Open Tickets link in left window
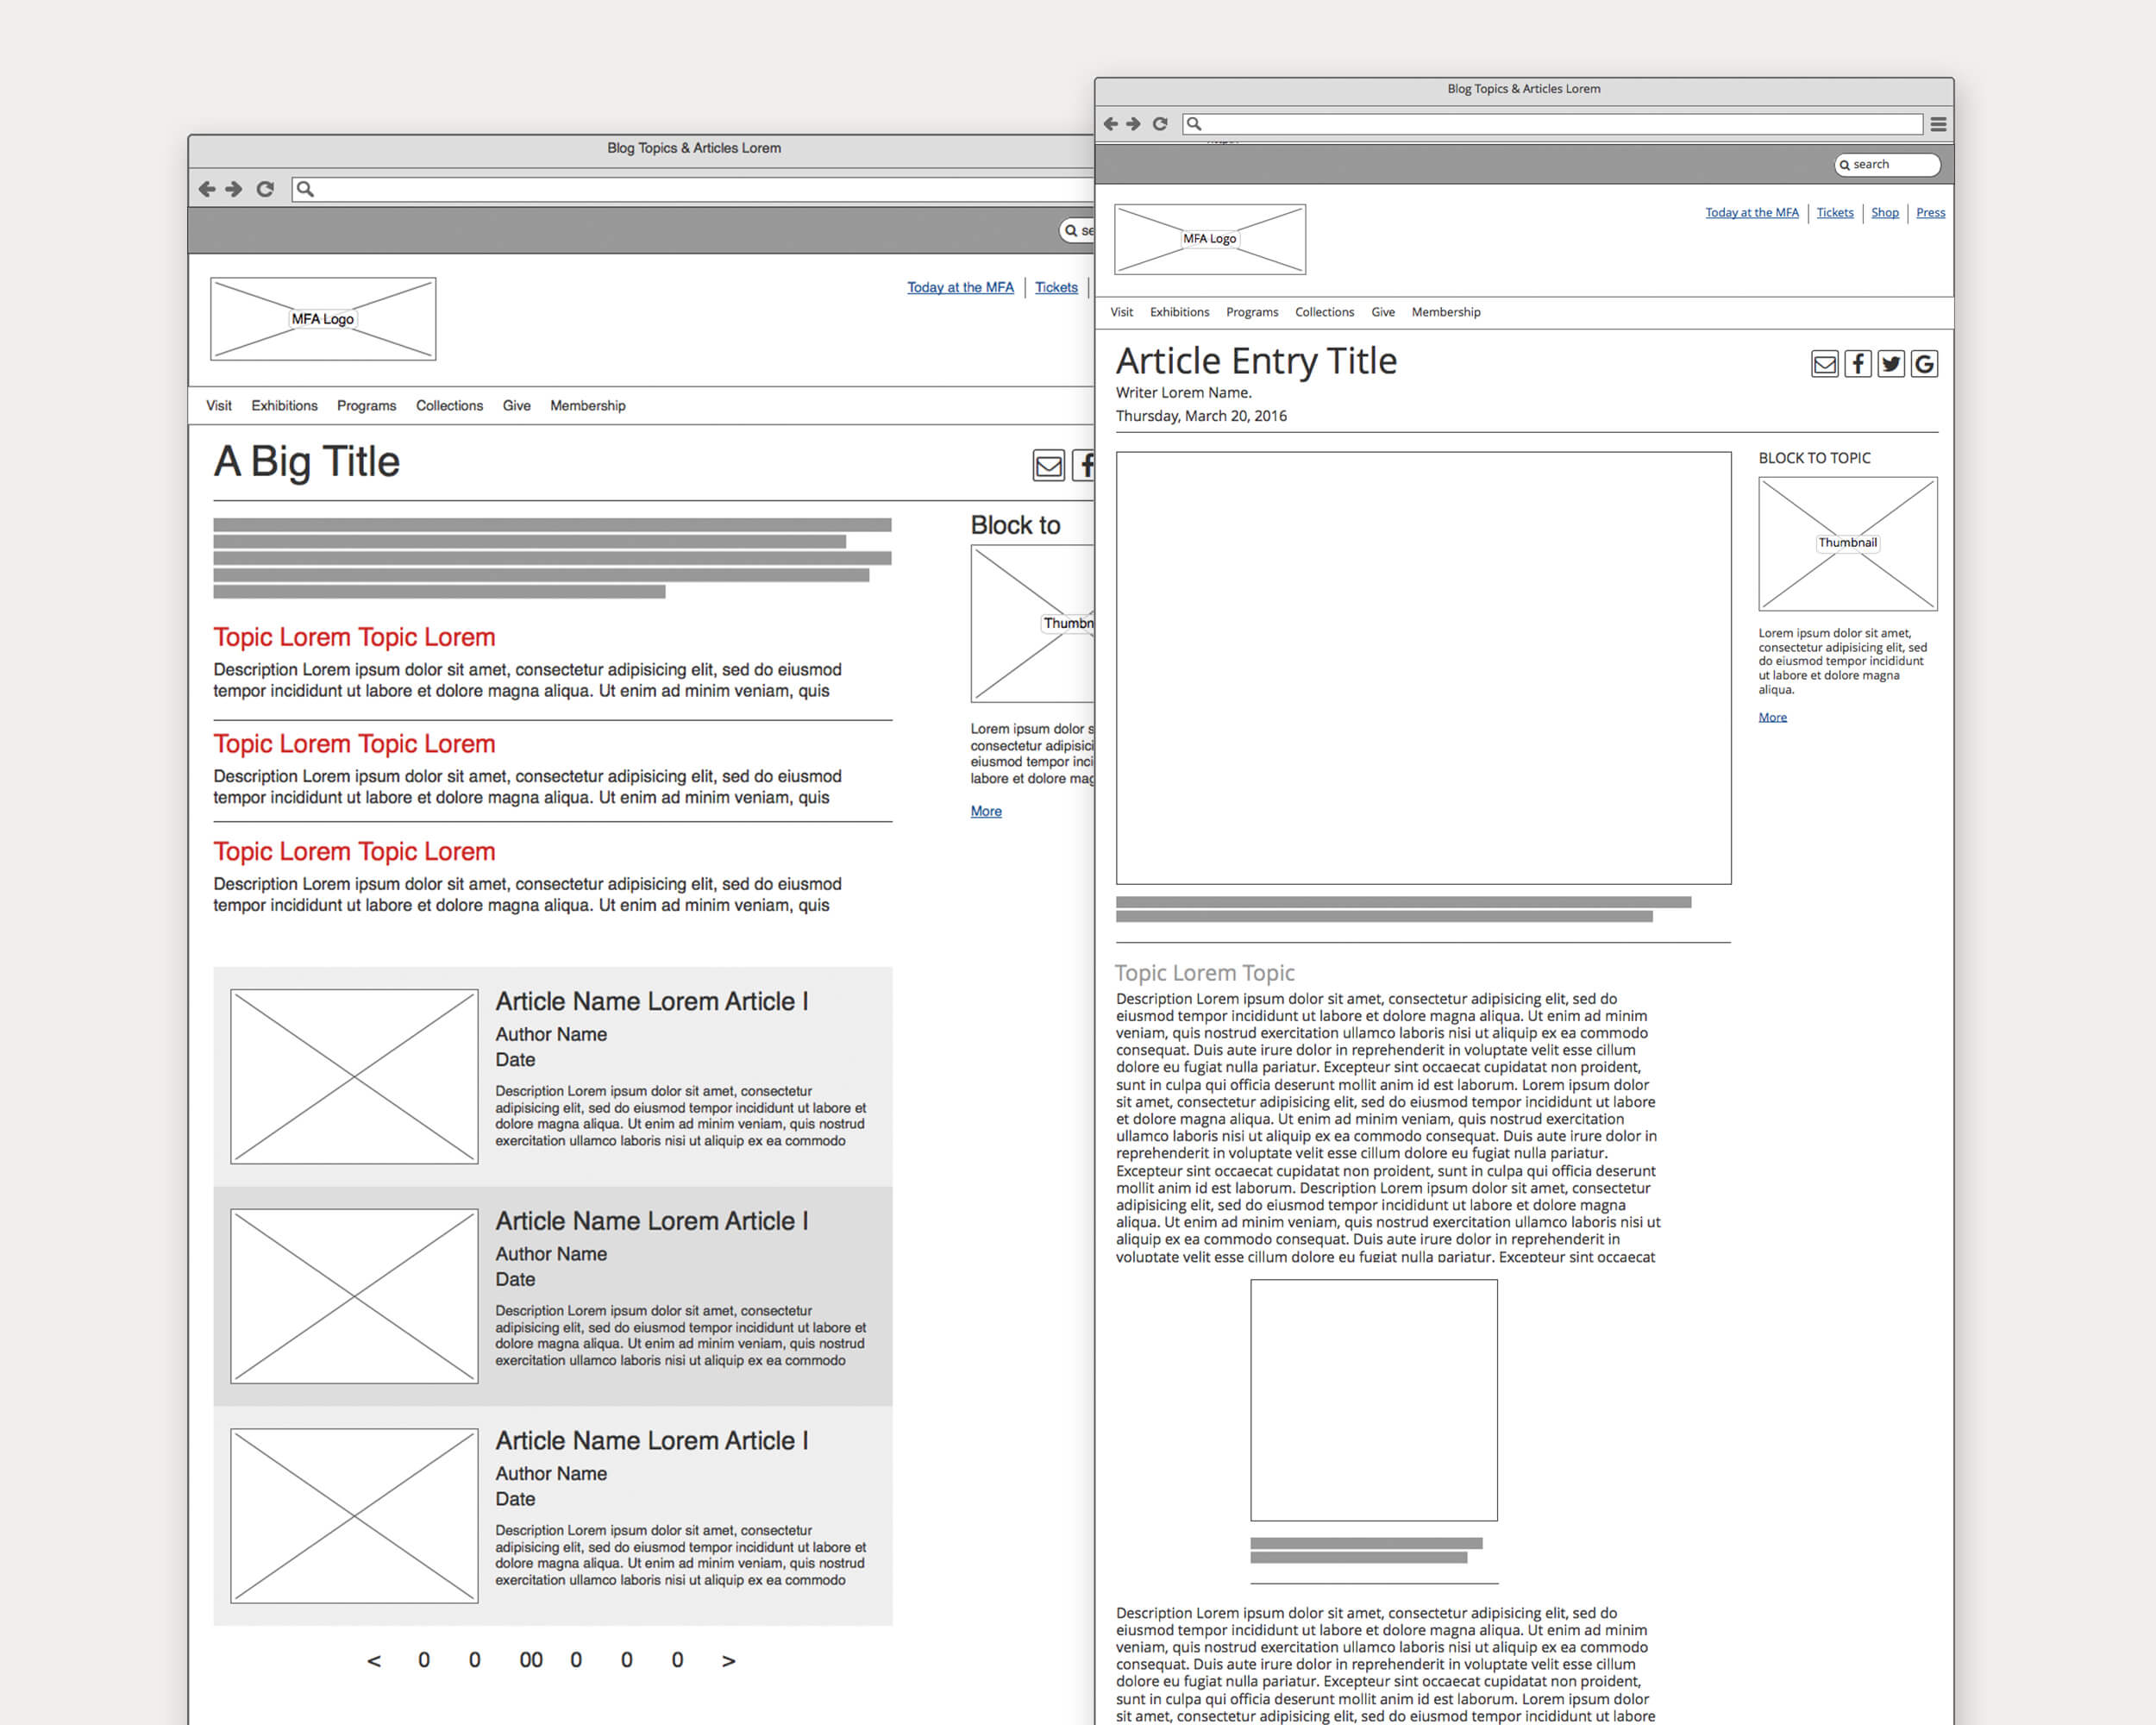Viewport: 2156px width, 1725px height. click(1056, 287)
